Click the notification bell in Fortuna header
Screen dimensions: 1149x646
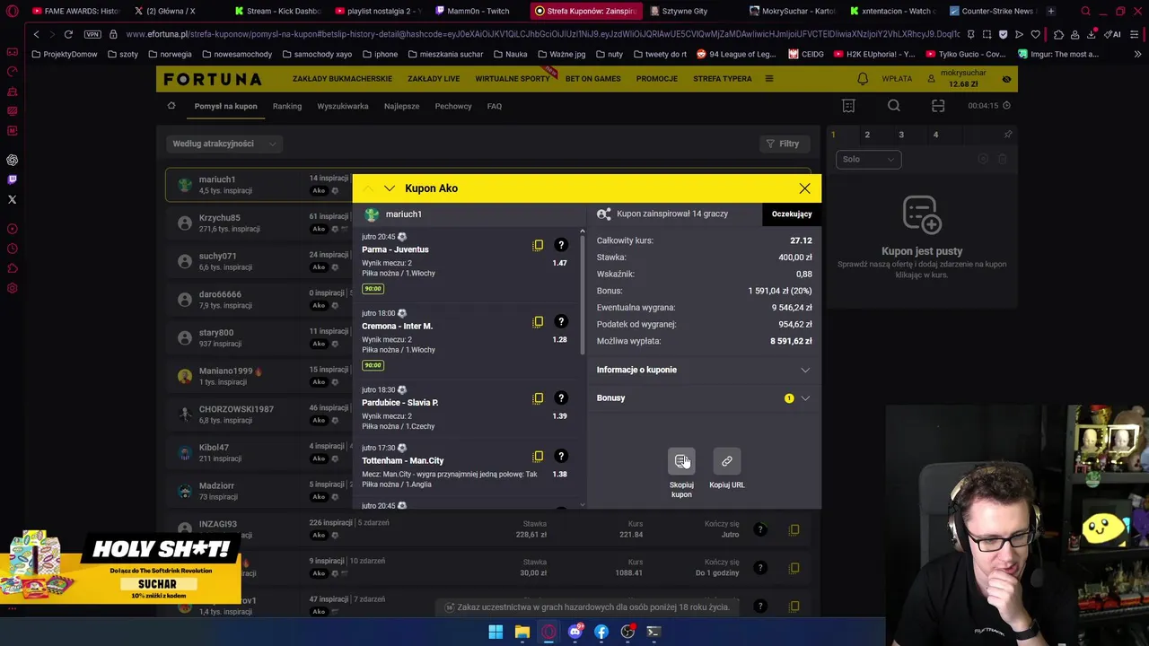tap(863, 79)
